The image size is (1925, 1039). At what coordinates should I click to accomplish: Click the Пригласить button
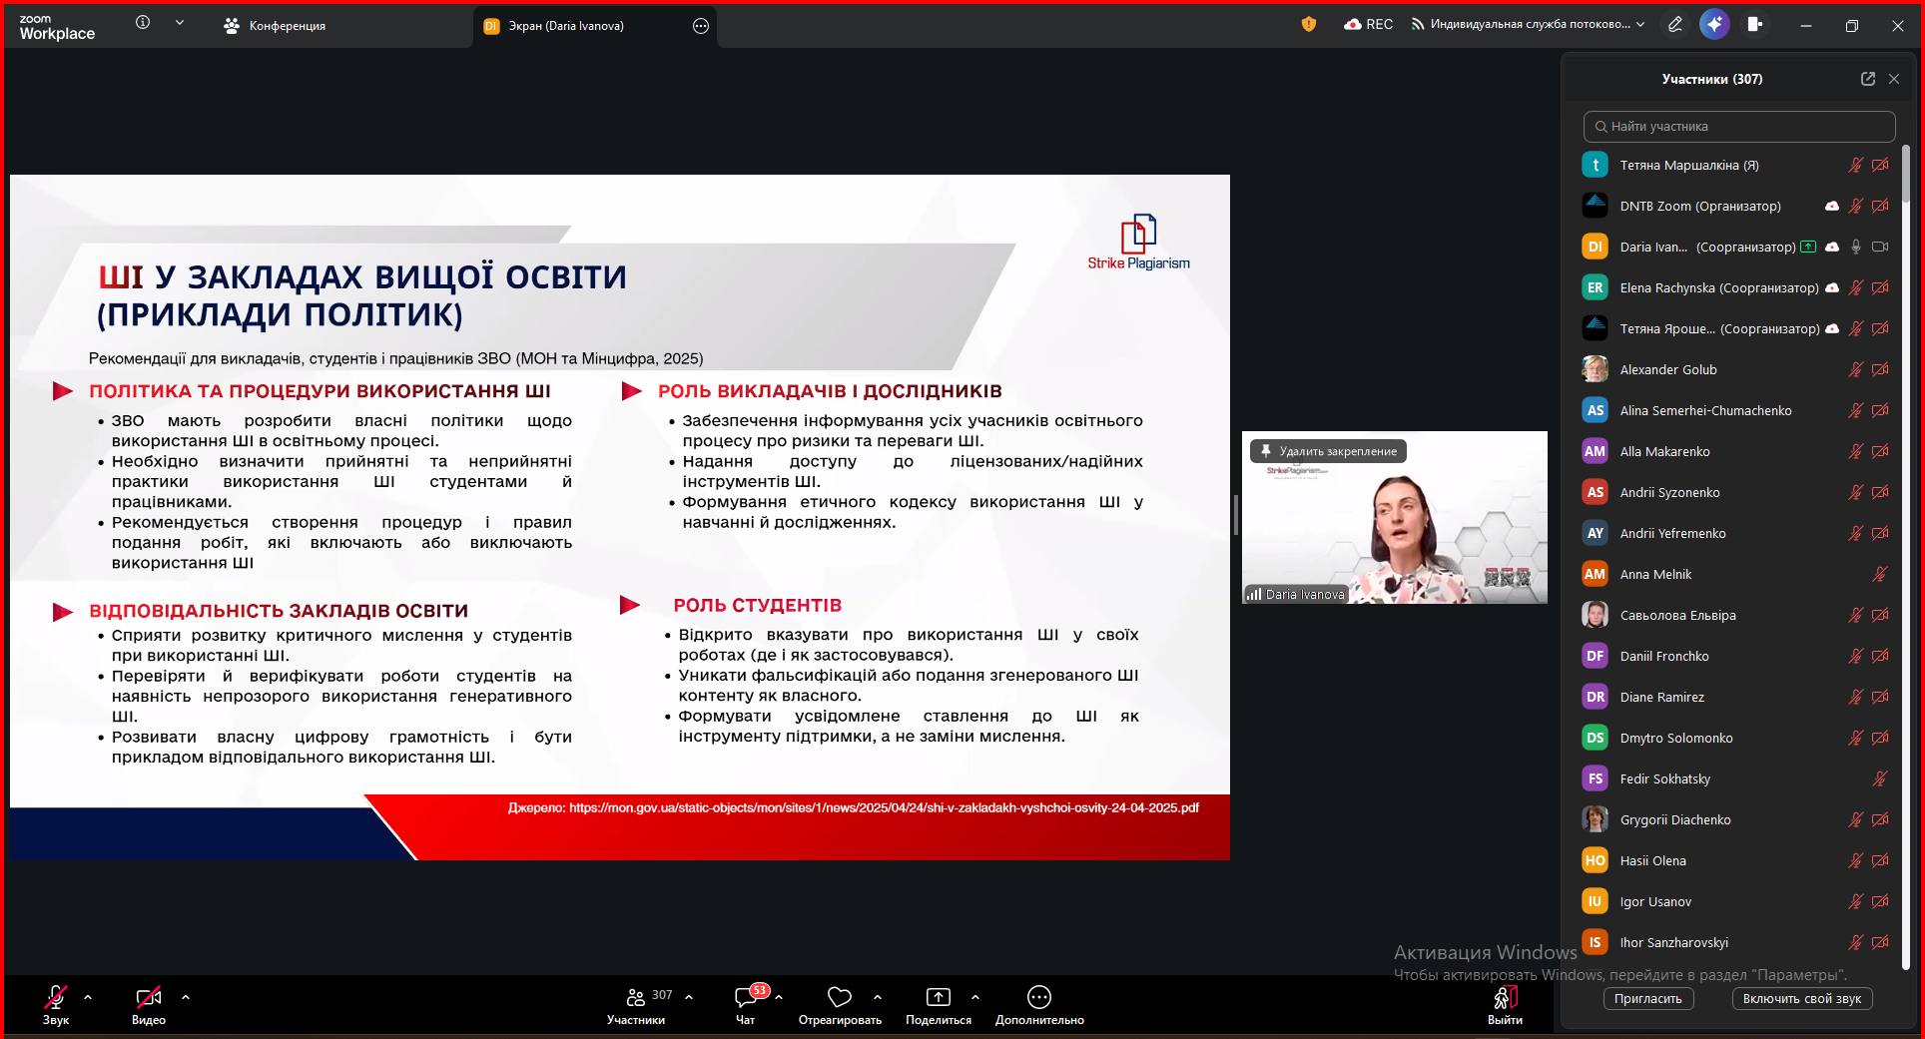1648,999
